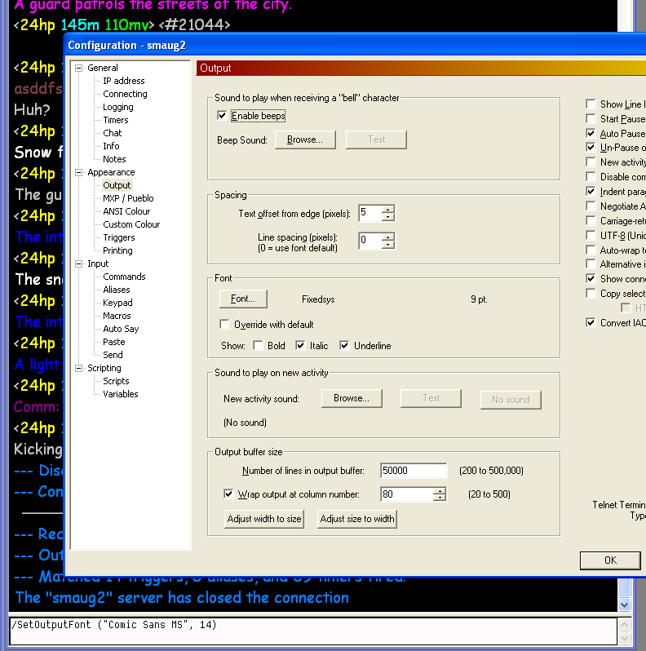Select Send in the tree
The width and height of the screenshot is (646, 651).
pyautogui.click(x=113, y=355)
